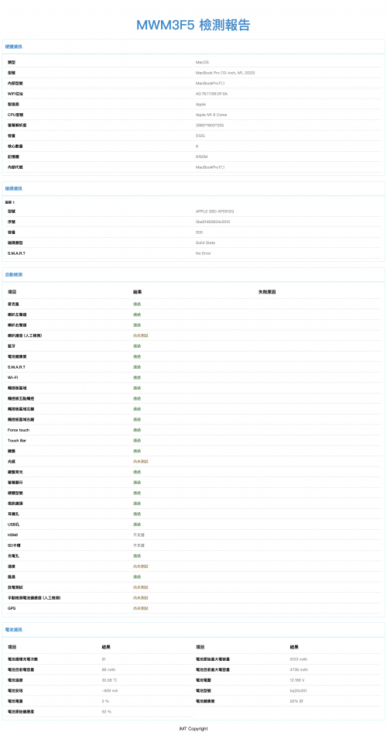Click the No Error S.M.A.R.T value
Viewport: 387px width, 736px height.
click(x=203, y=253)
